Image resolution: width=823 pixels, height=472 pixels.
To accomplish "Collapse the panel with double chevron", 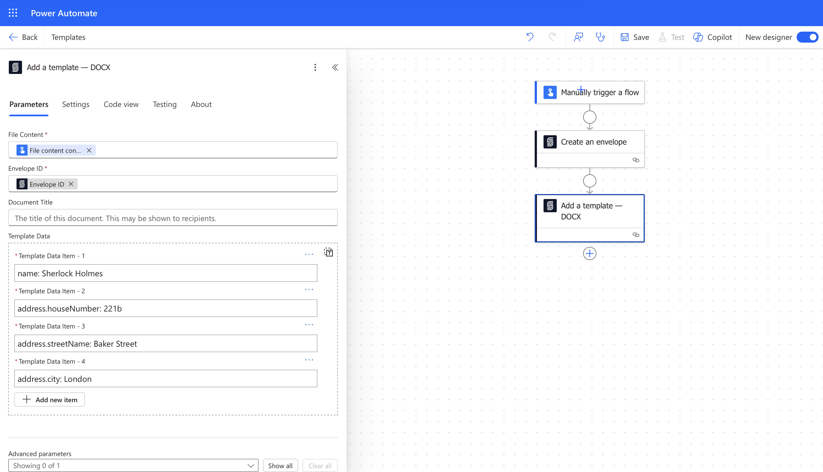I will (335, 67).
